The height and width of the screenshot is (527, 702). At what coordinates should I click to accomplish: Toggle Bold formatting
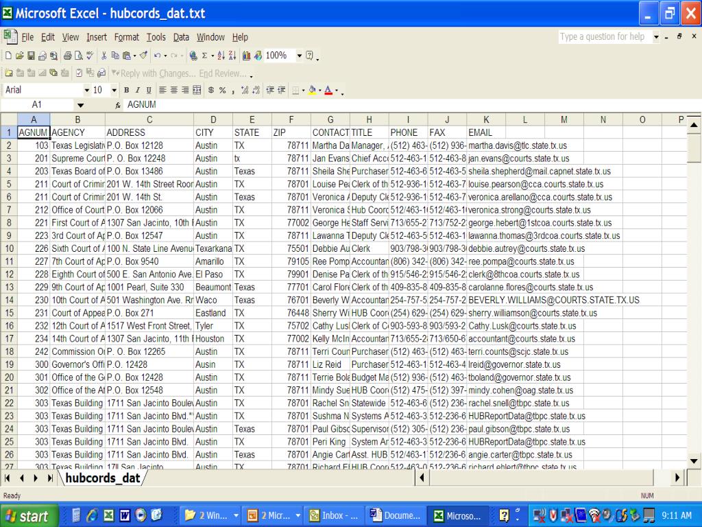pos(127,90)
